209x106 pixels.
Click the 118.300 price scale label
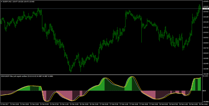point(206,69)
